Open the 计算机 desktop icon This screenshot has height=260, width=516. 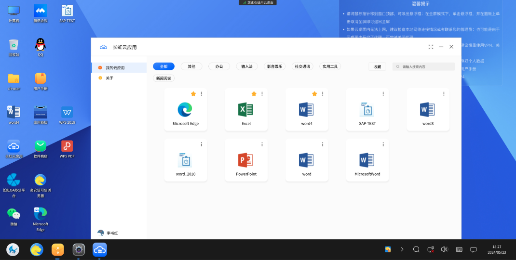click(x=14, y=14)
